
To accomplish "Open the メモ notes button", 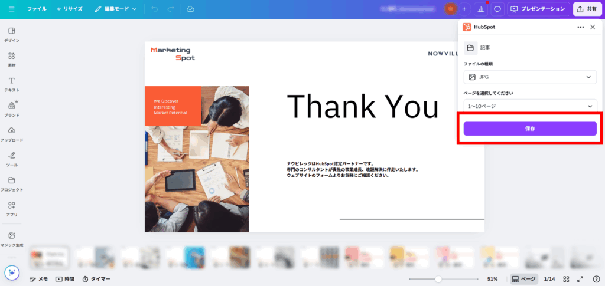I will tap(38, 279).
